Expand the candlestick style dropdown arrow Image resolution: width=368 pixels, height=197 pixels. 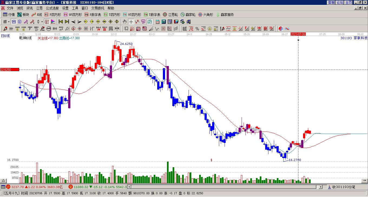42,22
